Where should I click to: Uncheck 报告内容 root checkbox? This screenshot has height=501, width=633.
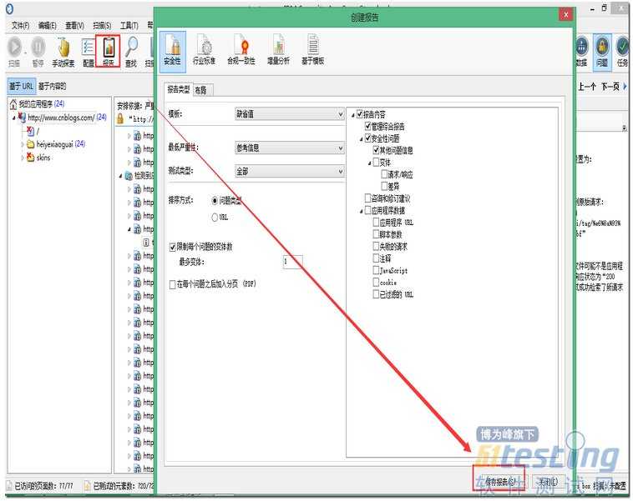point(359,114)
